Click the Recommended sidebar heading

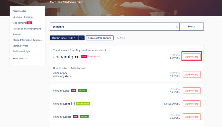pos(19,11)
